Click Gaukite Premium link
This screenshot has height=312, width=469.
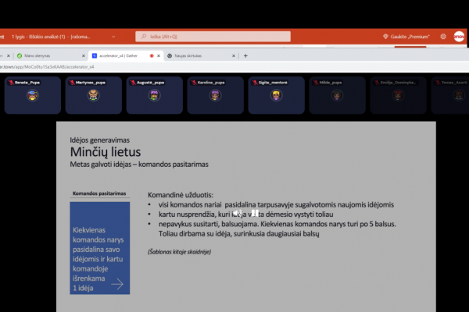[410, 37]
